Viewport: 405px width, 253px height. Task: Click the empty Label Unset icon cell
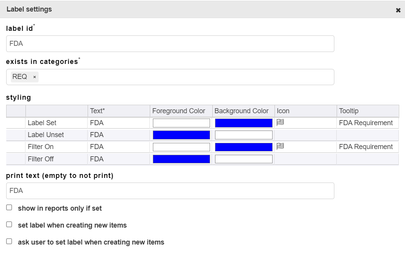(x=305, y=135)
